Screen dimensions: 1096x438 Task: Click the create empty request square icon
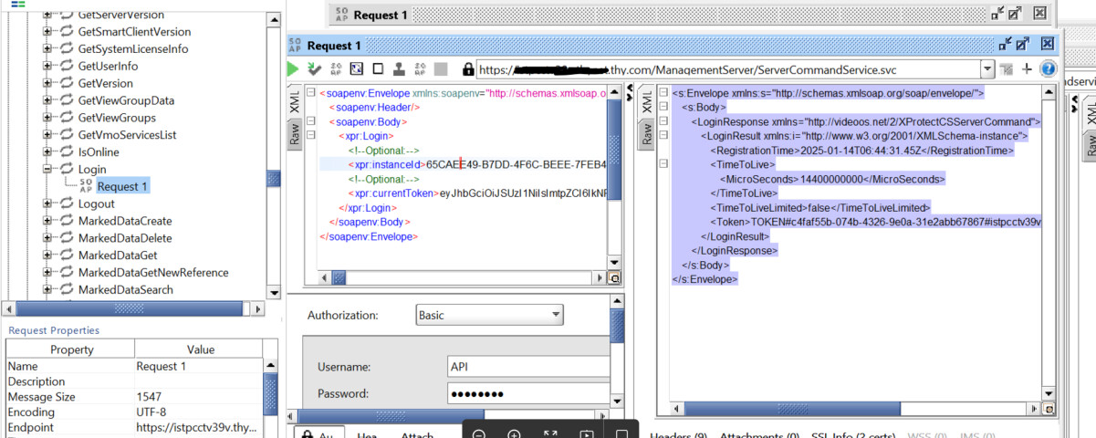(377, 69)
